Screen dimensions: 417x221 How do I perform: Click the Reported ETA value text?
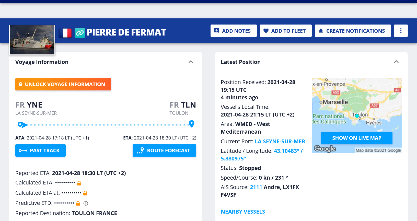89,173
